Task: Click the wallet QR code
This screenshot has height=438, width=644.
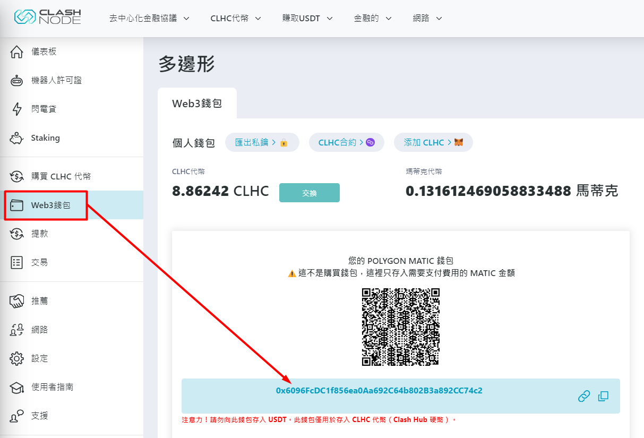Action: coord(401,327)
